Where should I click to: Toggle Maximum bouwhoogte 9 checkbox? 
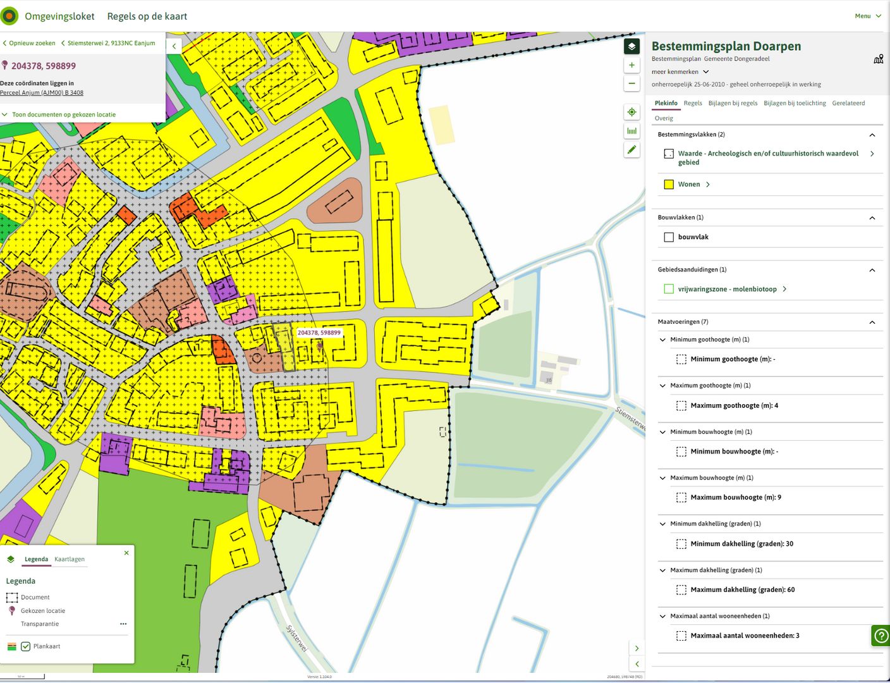(681, 498)
